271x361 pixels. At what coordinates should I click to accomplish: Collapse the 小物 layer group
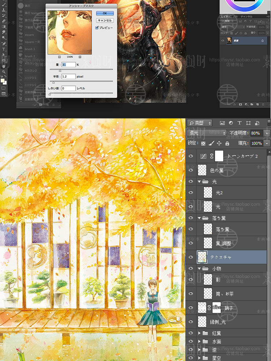point(199,269)
